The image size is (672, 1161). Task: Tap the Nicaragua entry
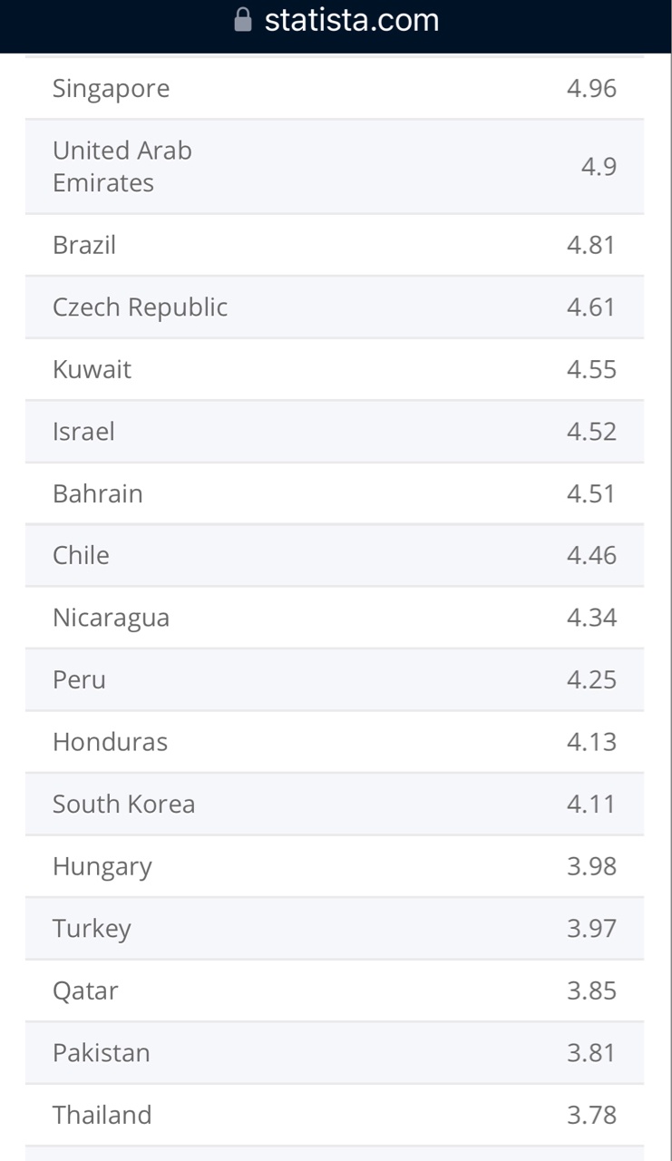pyautogui.click(x=111, y=618)
